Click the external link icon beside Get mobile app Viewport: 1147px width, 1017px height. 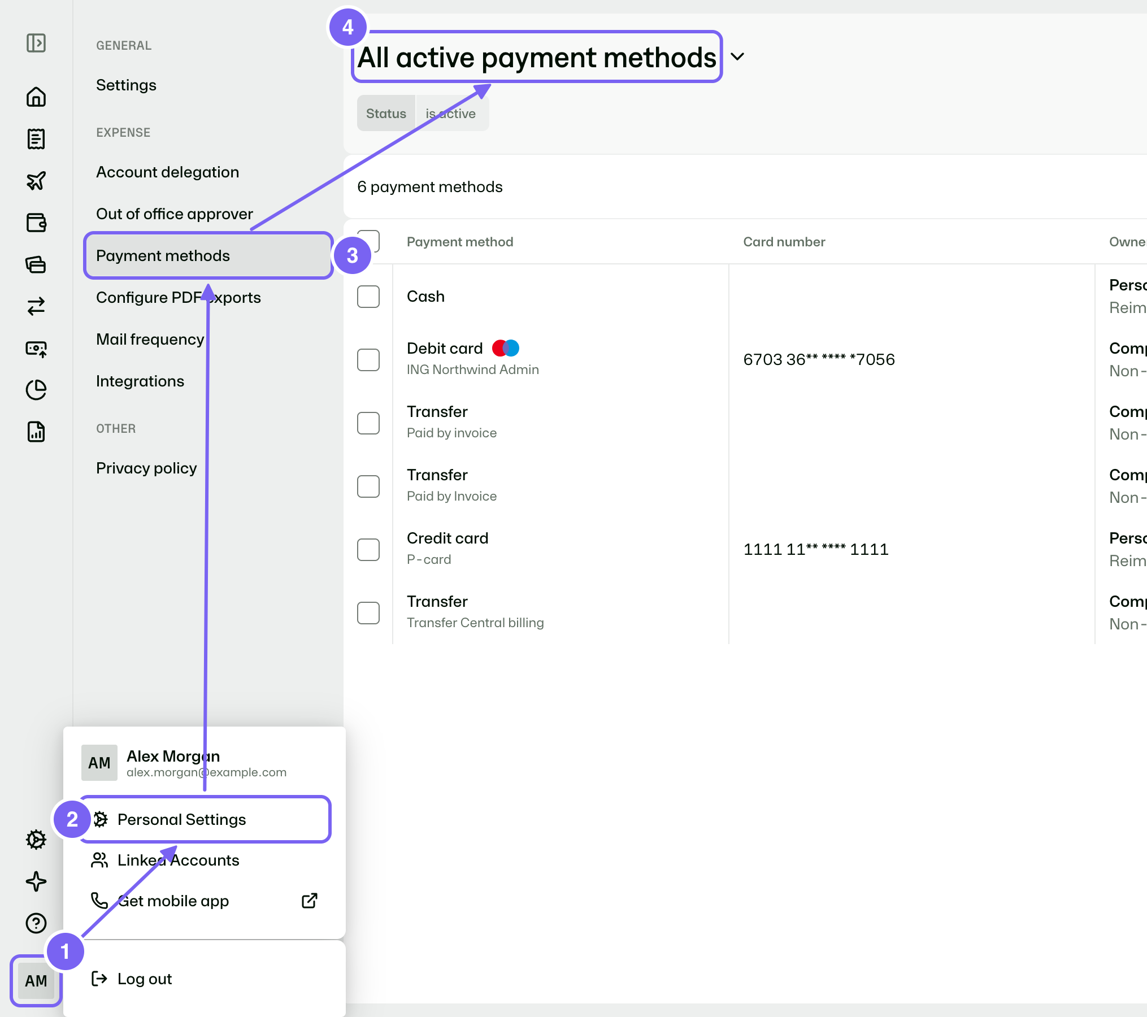click(310, 901)
